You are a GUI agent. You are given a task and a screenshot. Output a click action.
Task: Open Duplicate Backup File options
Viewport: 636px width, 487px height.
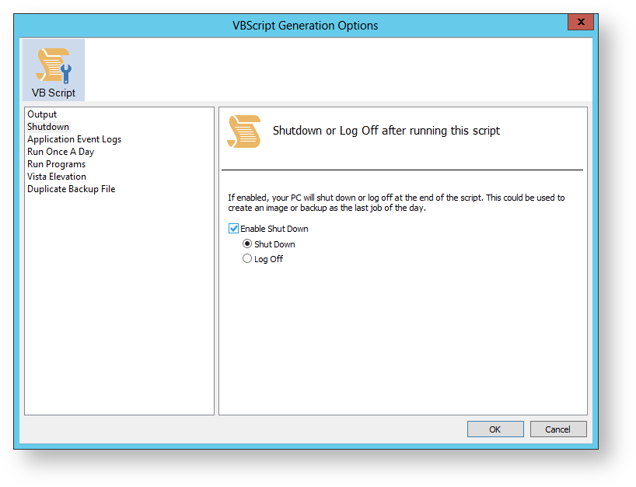coord(71,189)
